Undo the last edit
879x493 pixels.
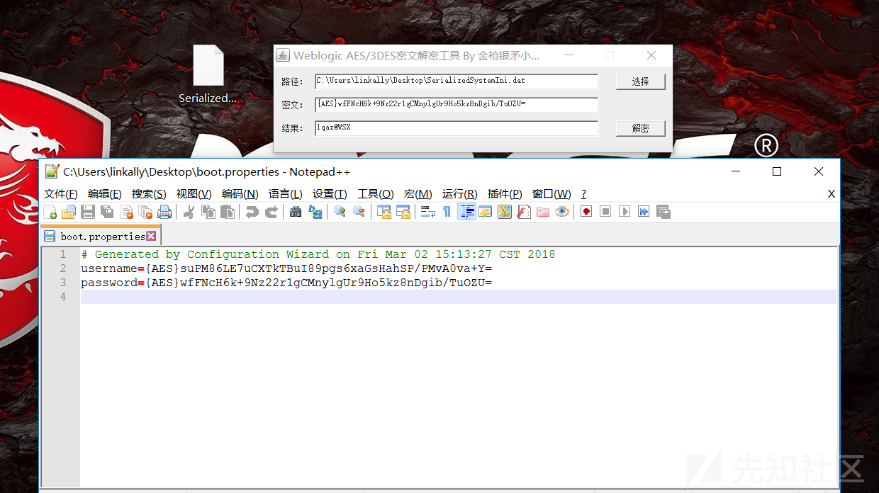point(252,212)
